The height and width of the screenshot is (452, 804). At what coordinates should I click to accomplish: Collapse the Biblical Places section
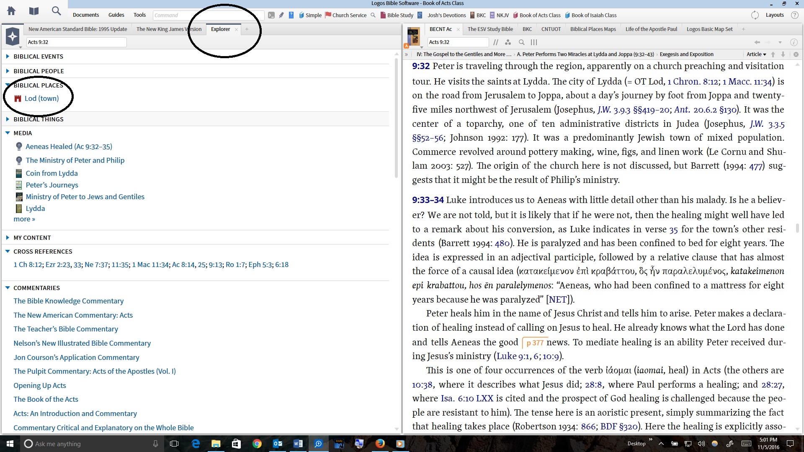(8, 85)
